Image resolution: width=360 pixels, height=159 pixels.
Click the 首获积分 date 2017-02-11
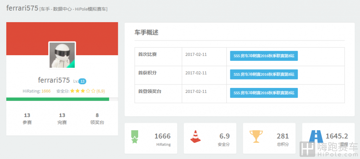coord(196,73)
